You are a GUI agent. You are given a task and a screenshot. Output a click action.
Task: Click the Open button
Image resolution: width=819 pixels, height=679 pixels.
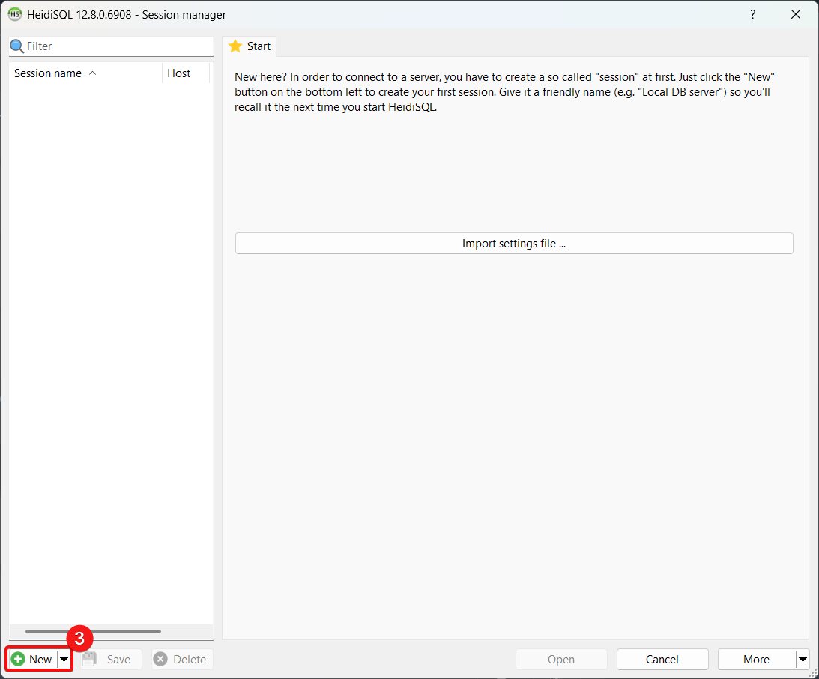[561, 659]
